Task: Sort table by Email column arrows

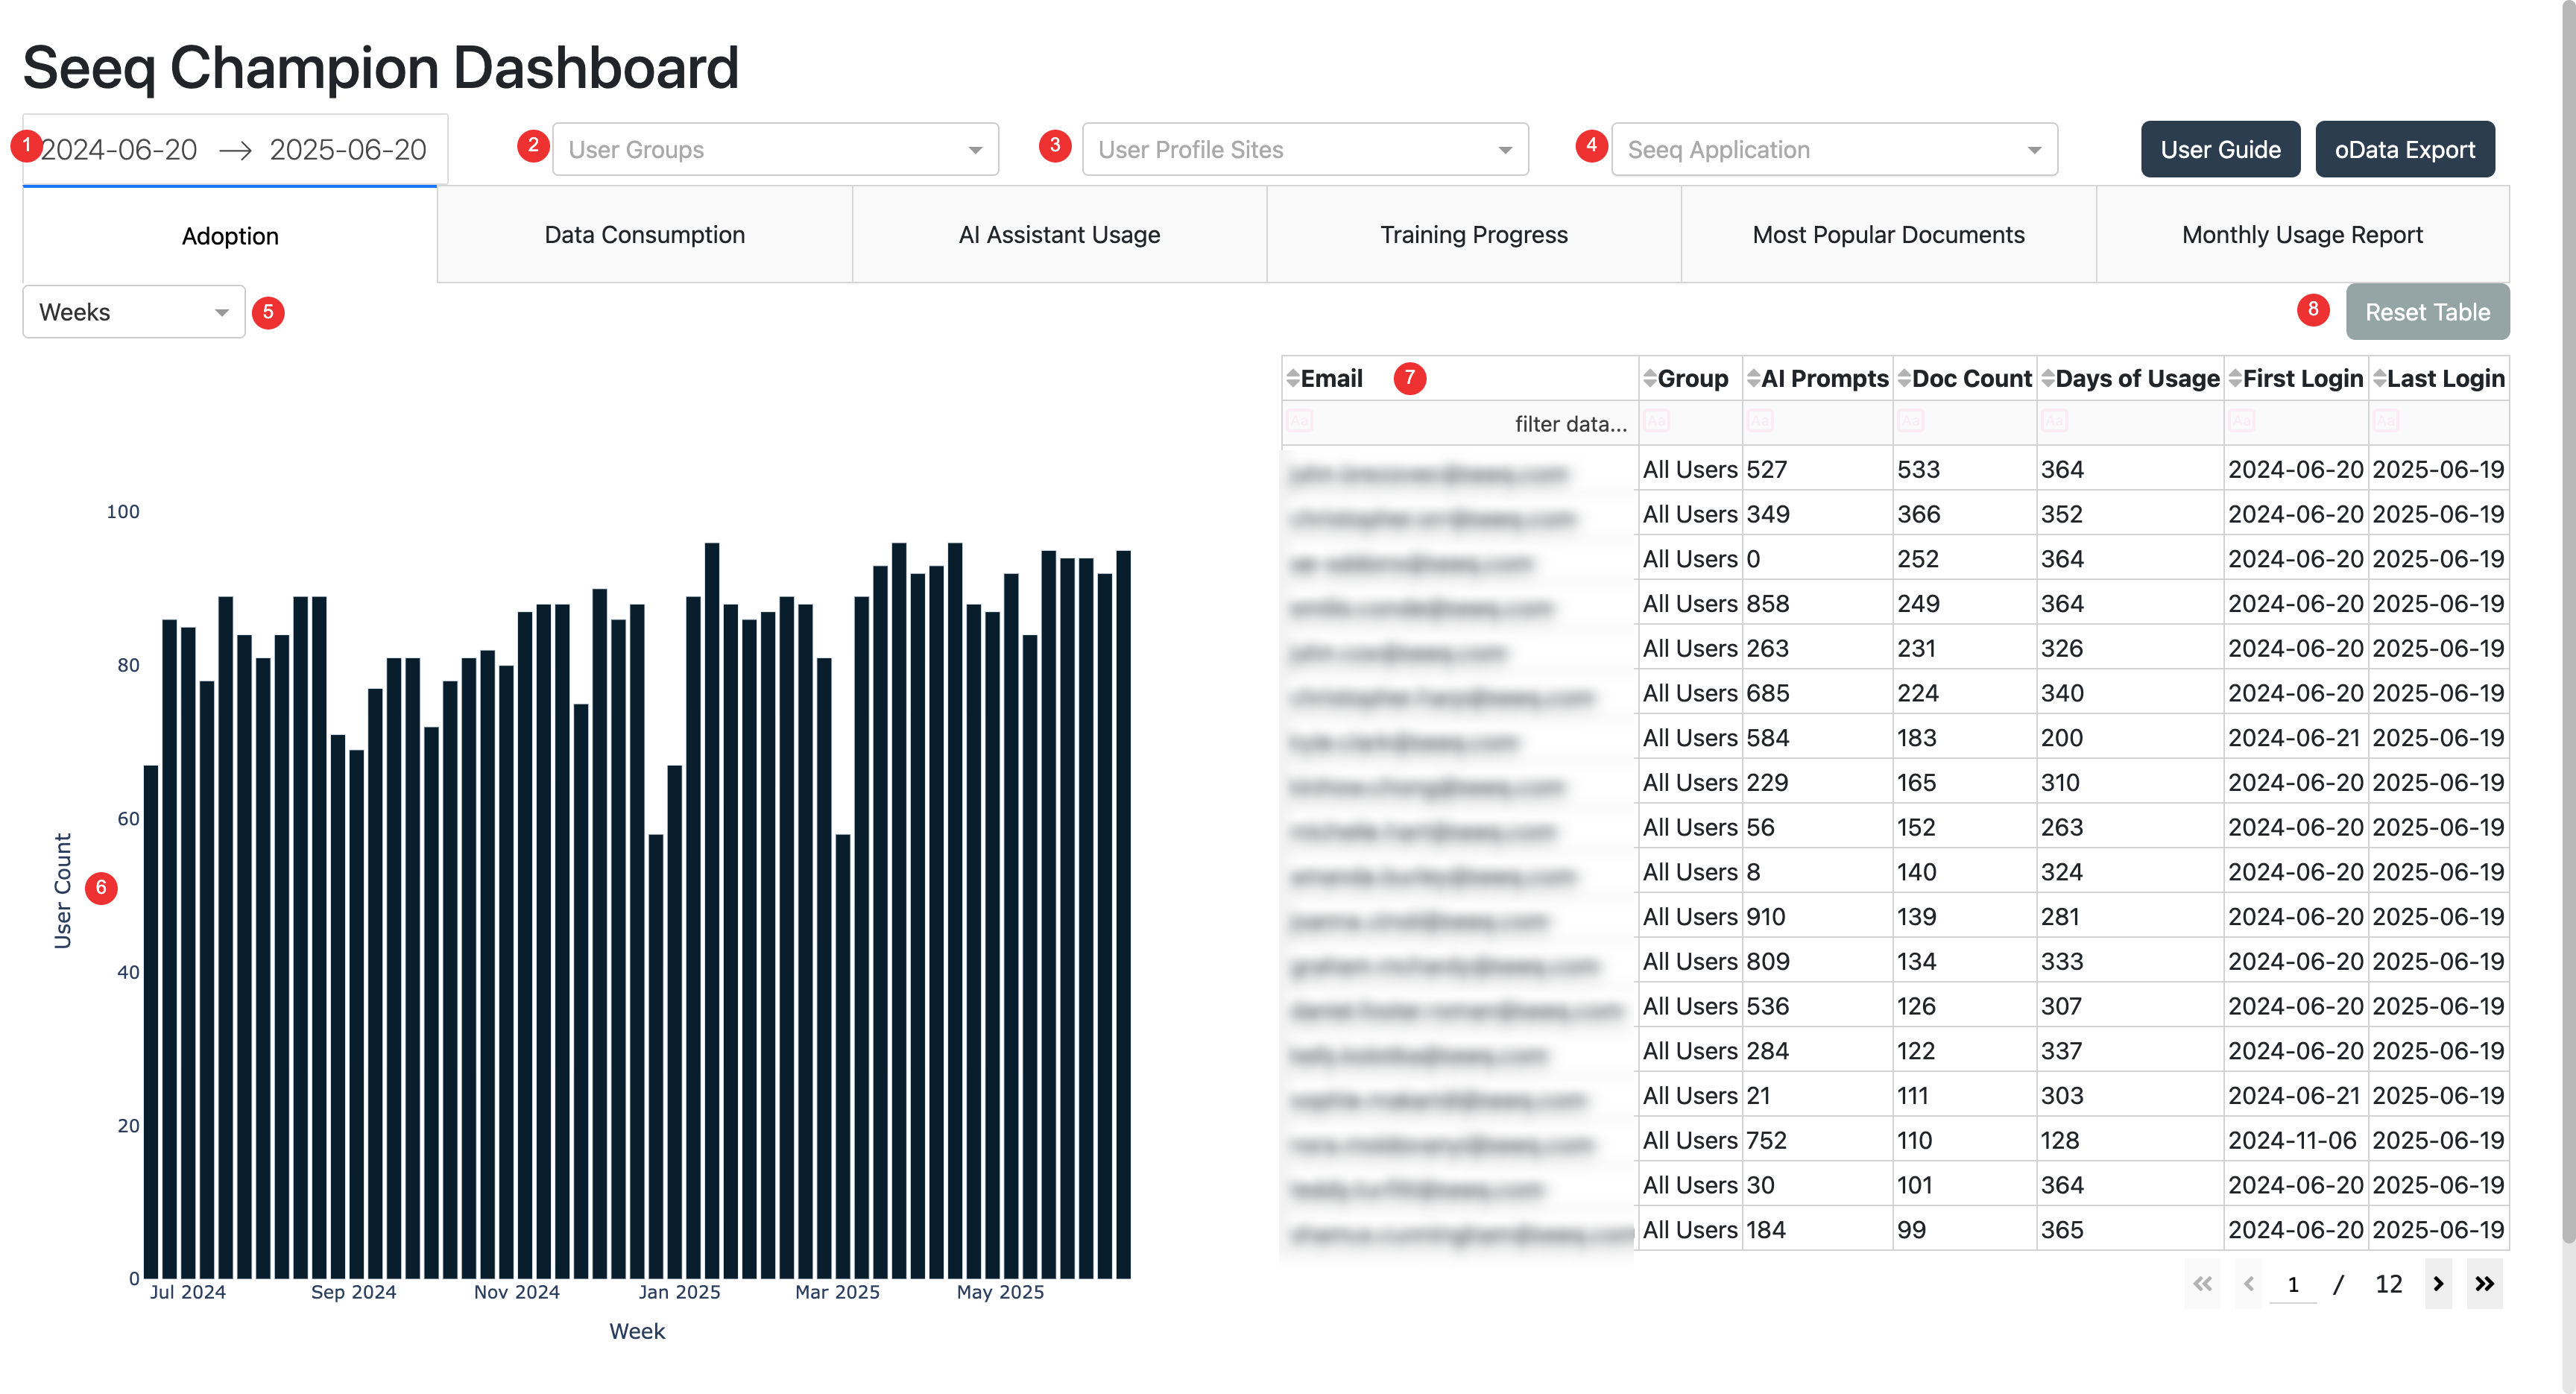Action: coord(1293,378)
